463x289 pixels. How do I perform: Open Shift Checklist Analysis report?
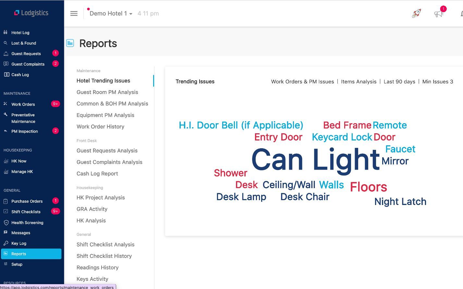click(x=105, y=245)
